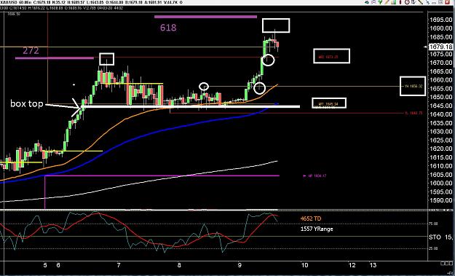Click the 75.00 stochastic level label
The height and width of the screenshot is (276, 455).
pos(433,224)
